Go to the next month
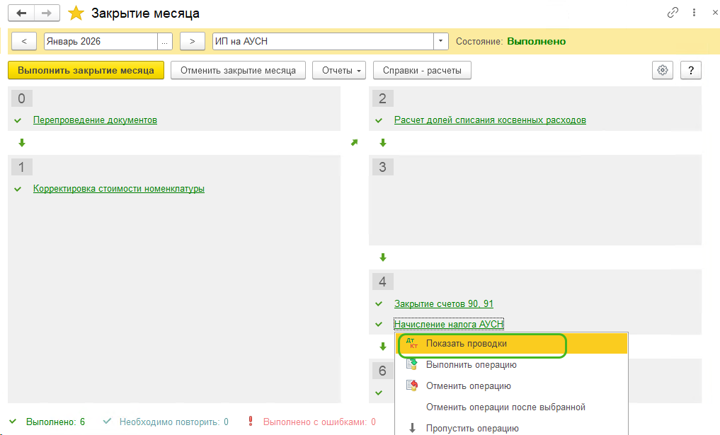This screenshot has width=720, height=435. click(x=193, y=41)
